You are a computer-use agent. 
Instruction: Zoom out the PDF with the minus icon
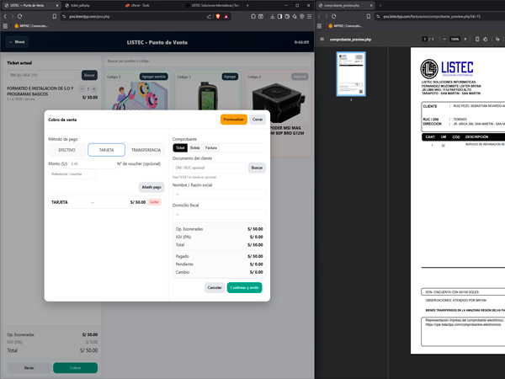pos(444,40)
